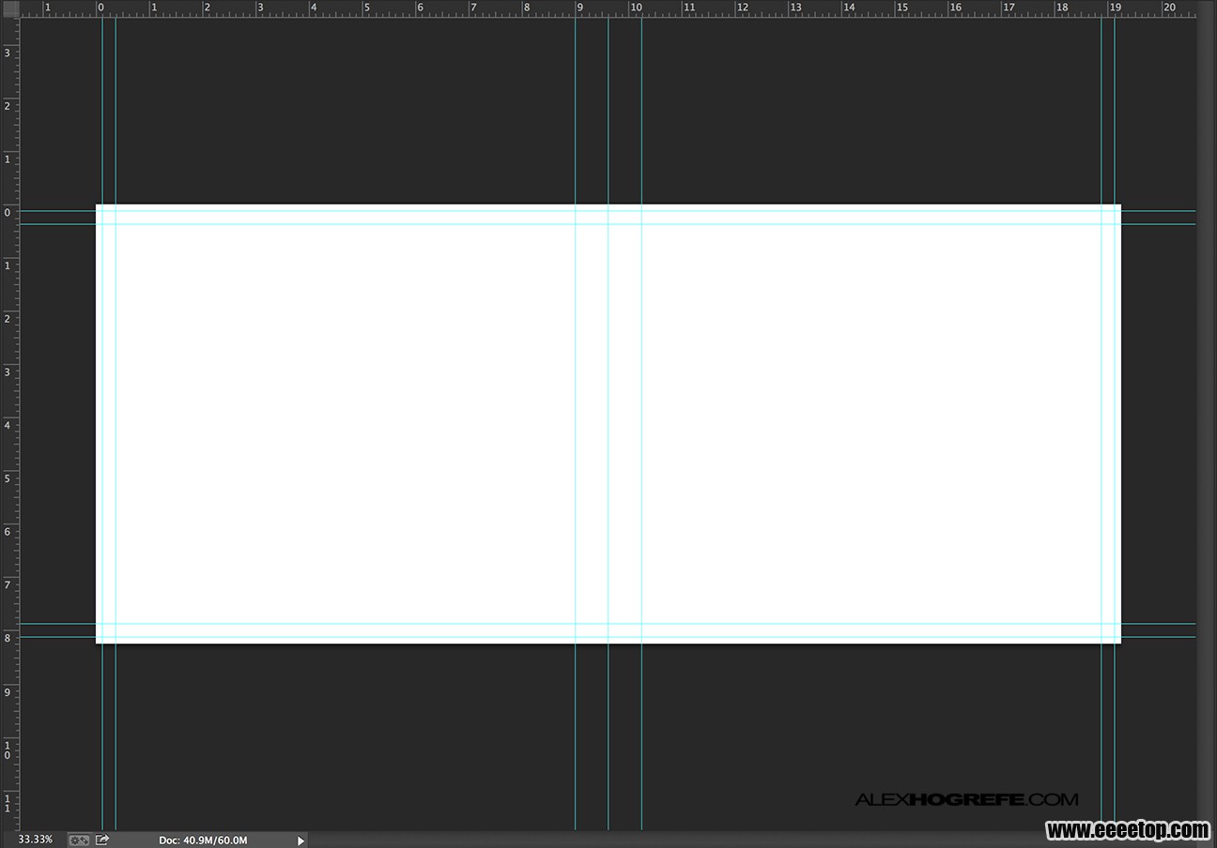The height and width of the screenshot is (848, 1217).
Task: Click the white document canvas
Action: pos(608,424)
